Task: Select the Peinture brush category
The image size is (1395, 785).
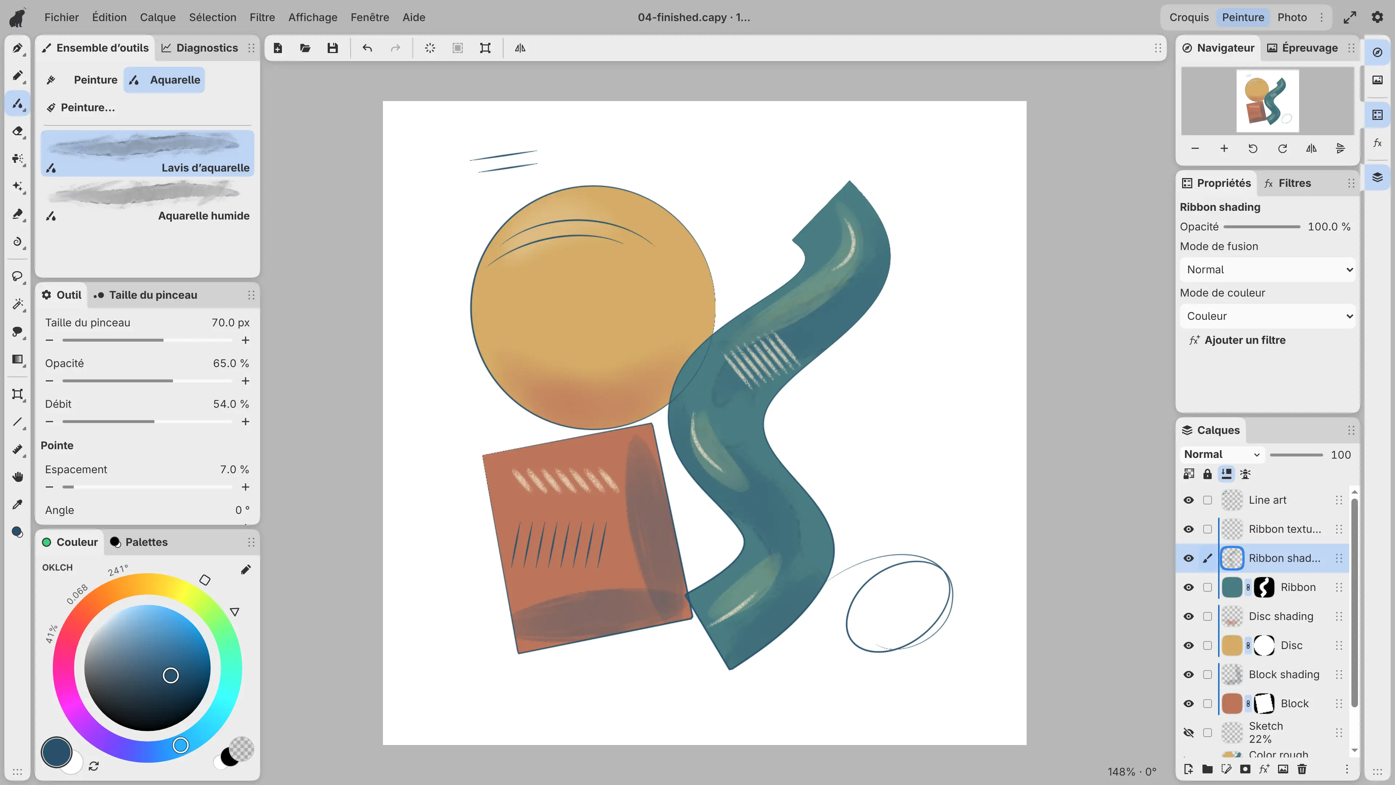Action: 83,80
